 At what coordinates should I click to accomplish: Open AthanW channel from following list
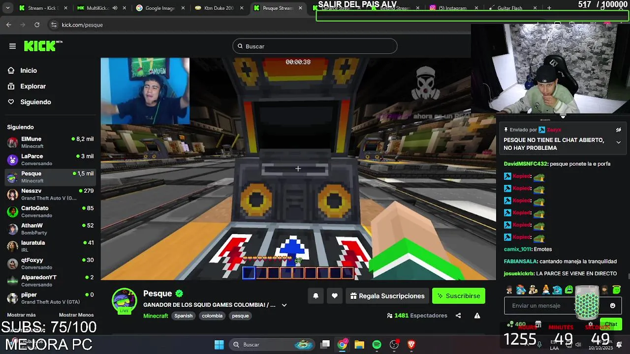click(50, 229)
